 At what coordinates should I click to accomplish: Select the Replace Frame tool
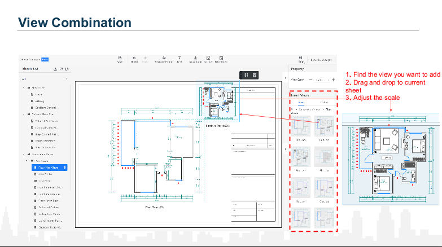coord(164,59)
